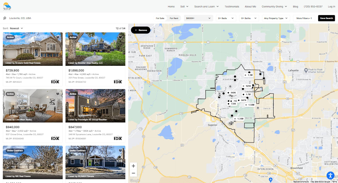The height and width of the screenshot is (183, 338).
Task: Open the Blog page
Action: pos(295,6)
